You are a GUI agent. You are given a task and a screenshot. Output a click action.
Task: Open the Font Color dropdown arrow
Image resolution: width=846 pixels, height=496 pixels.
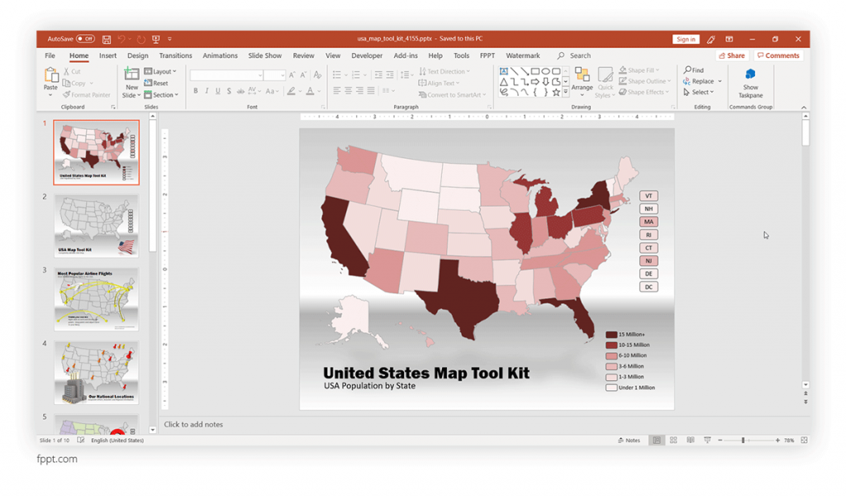317,92
